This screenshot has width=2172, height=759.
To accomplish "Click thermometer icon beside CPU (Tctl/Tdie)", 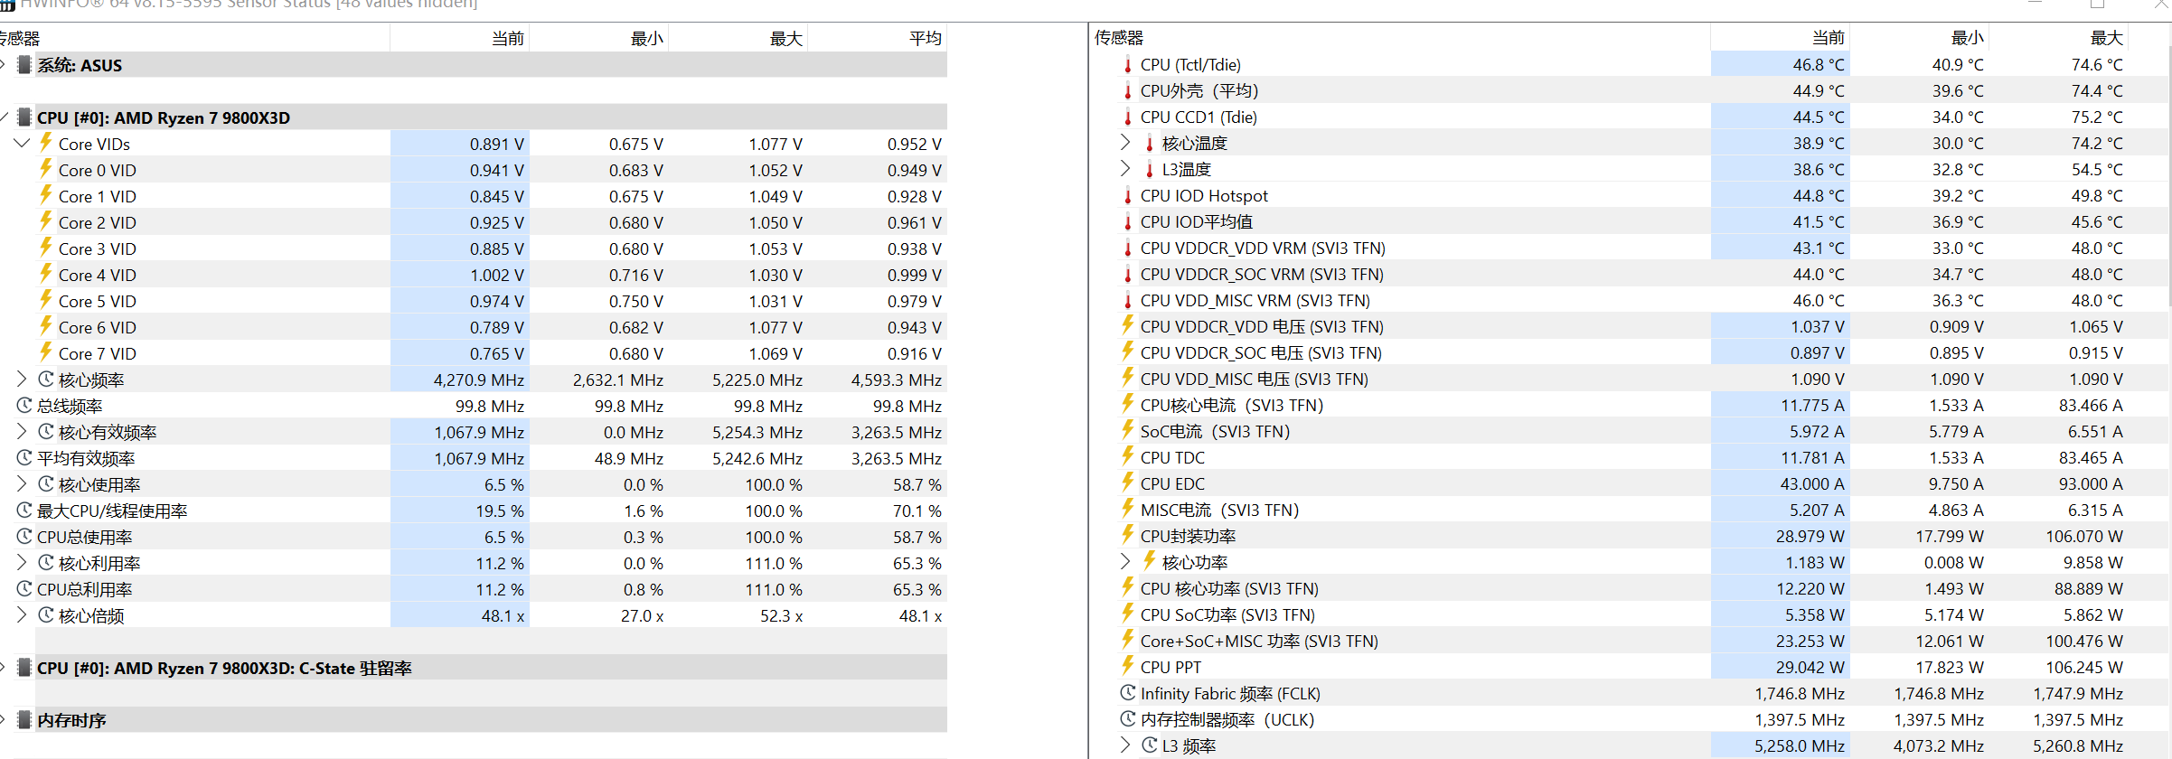I will [1127, 64].
